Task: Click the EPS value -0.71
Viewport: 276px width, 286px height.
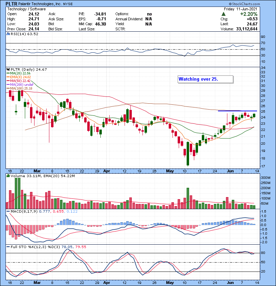Action: (101, 19)
